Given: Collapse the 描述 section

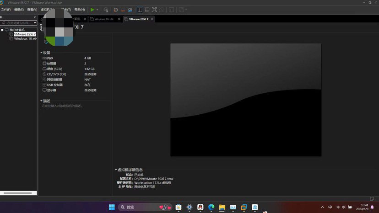Looking at the screenshot, I should [41, 101].
